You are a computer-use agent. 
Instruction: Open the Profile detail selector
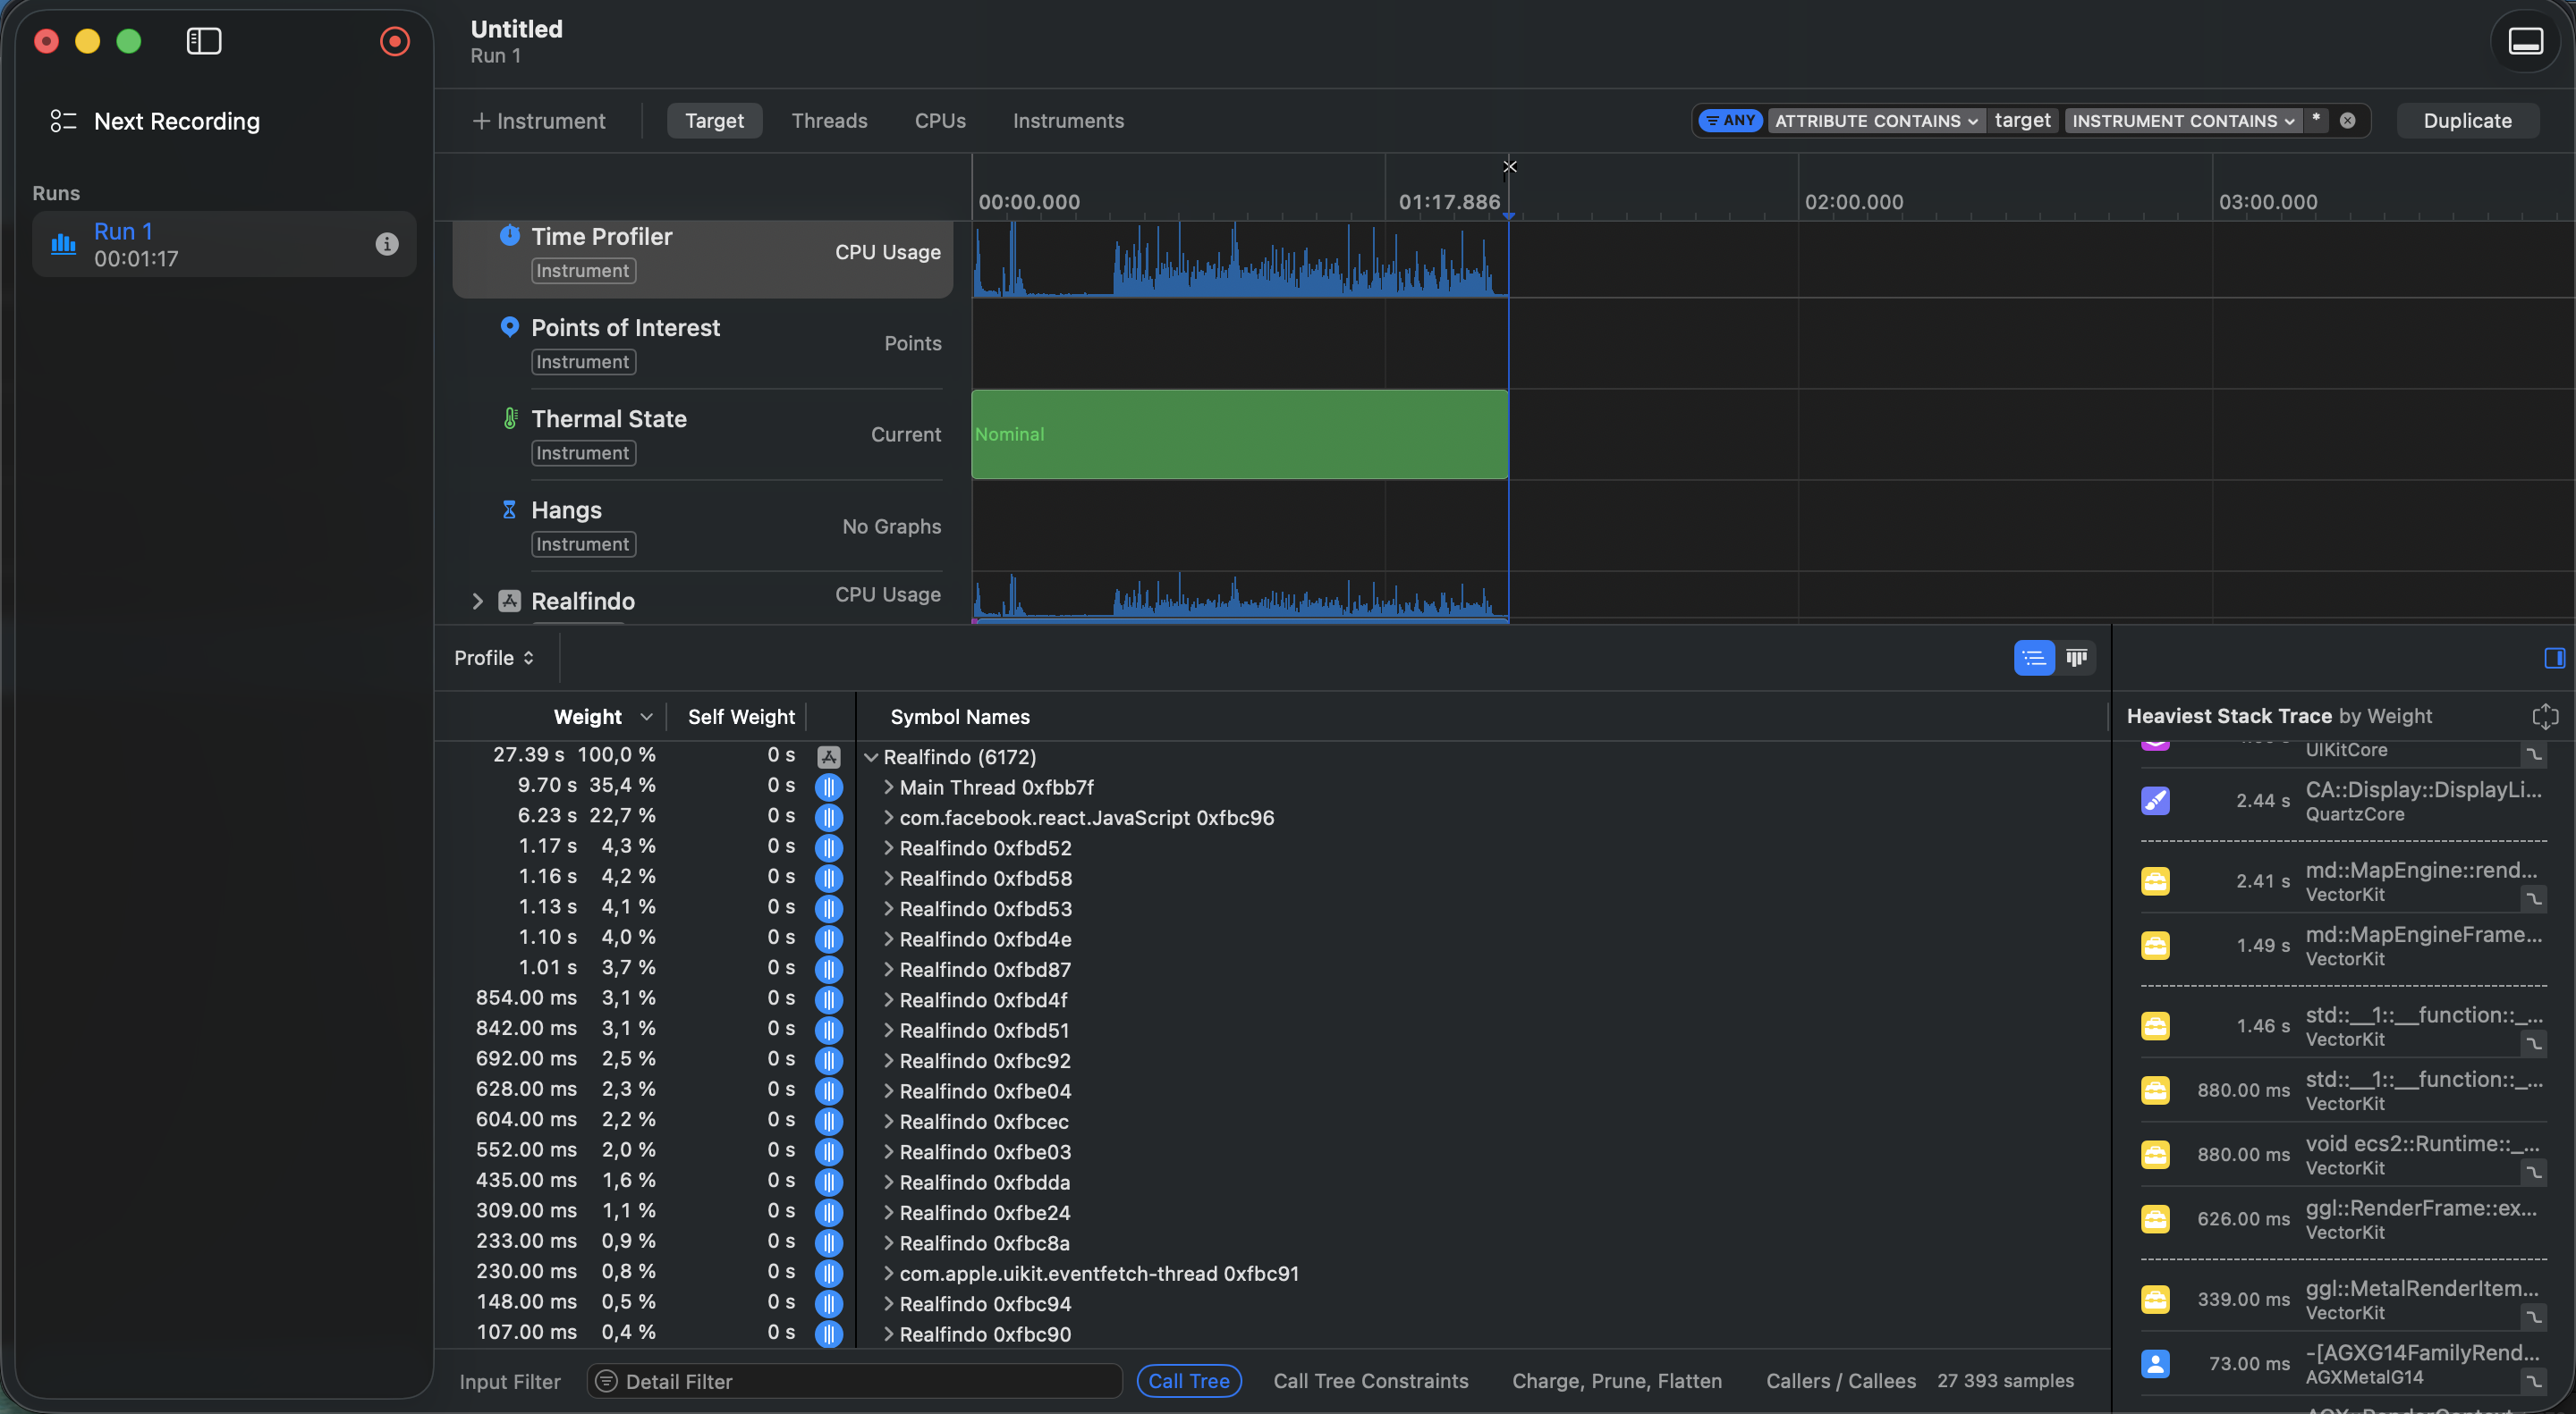(494, 658)
